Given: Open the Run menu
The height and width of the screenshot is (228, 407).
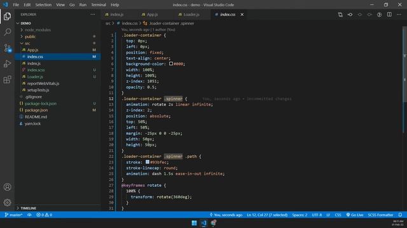Looking at the screenshot, I should pos(83,4).
